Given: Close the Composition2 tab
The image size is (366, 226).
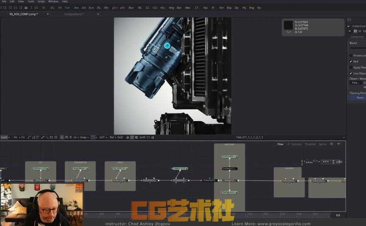Looking at the screenshot, I should coord(98,14).
